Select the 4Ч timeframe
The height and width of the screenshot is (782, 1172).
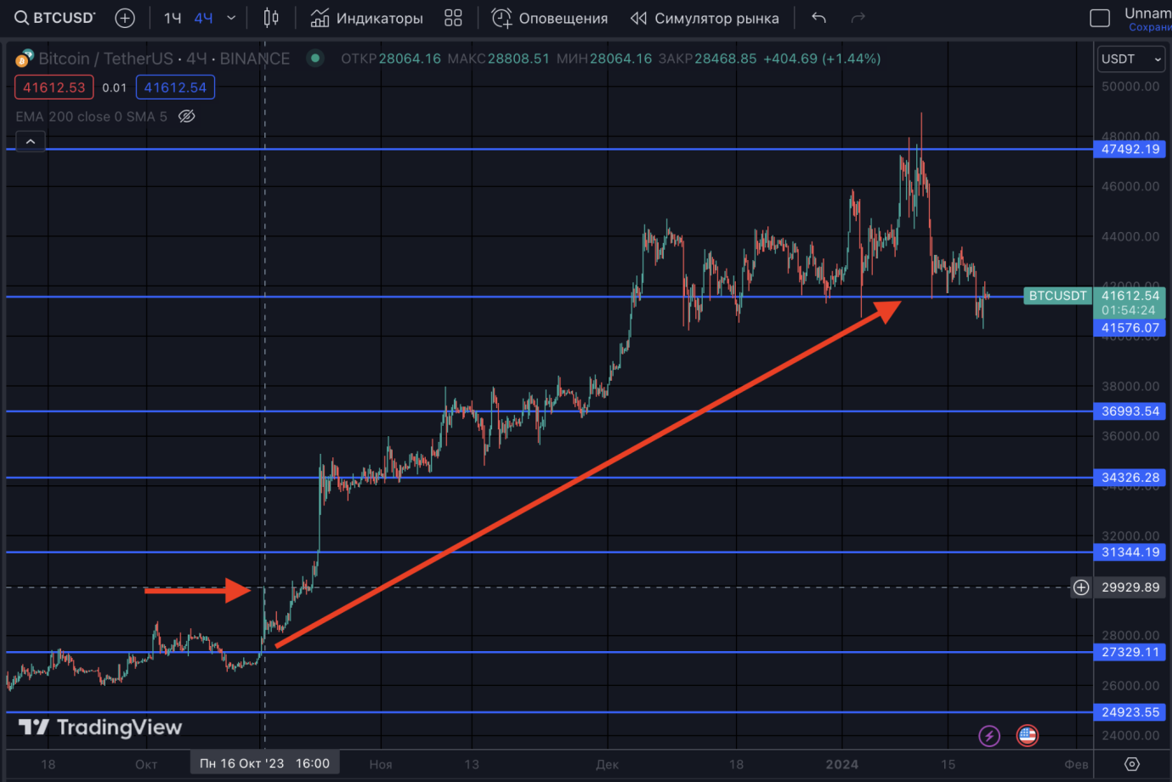[203, 18]
